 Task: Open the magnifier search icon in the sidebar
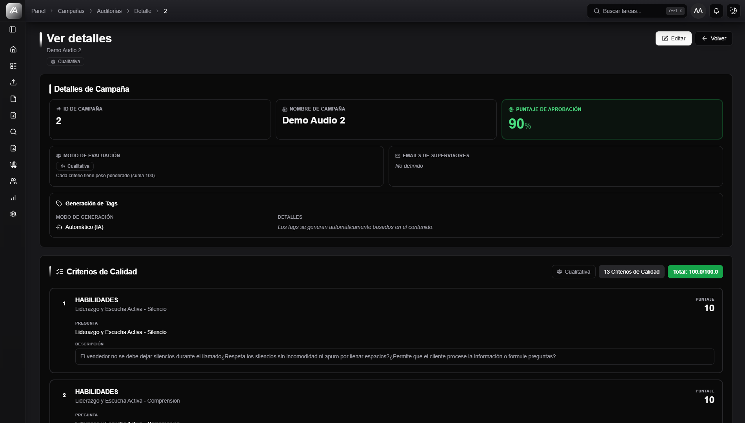pos(13,132)
